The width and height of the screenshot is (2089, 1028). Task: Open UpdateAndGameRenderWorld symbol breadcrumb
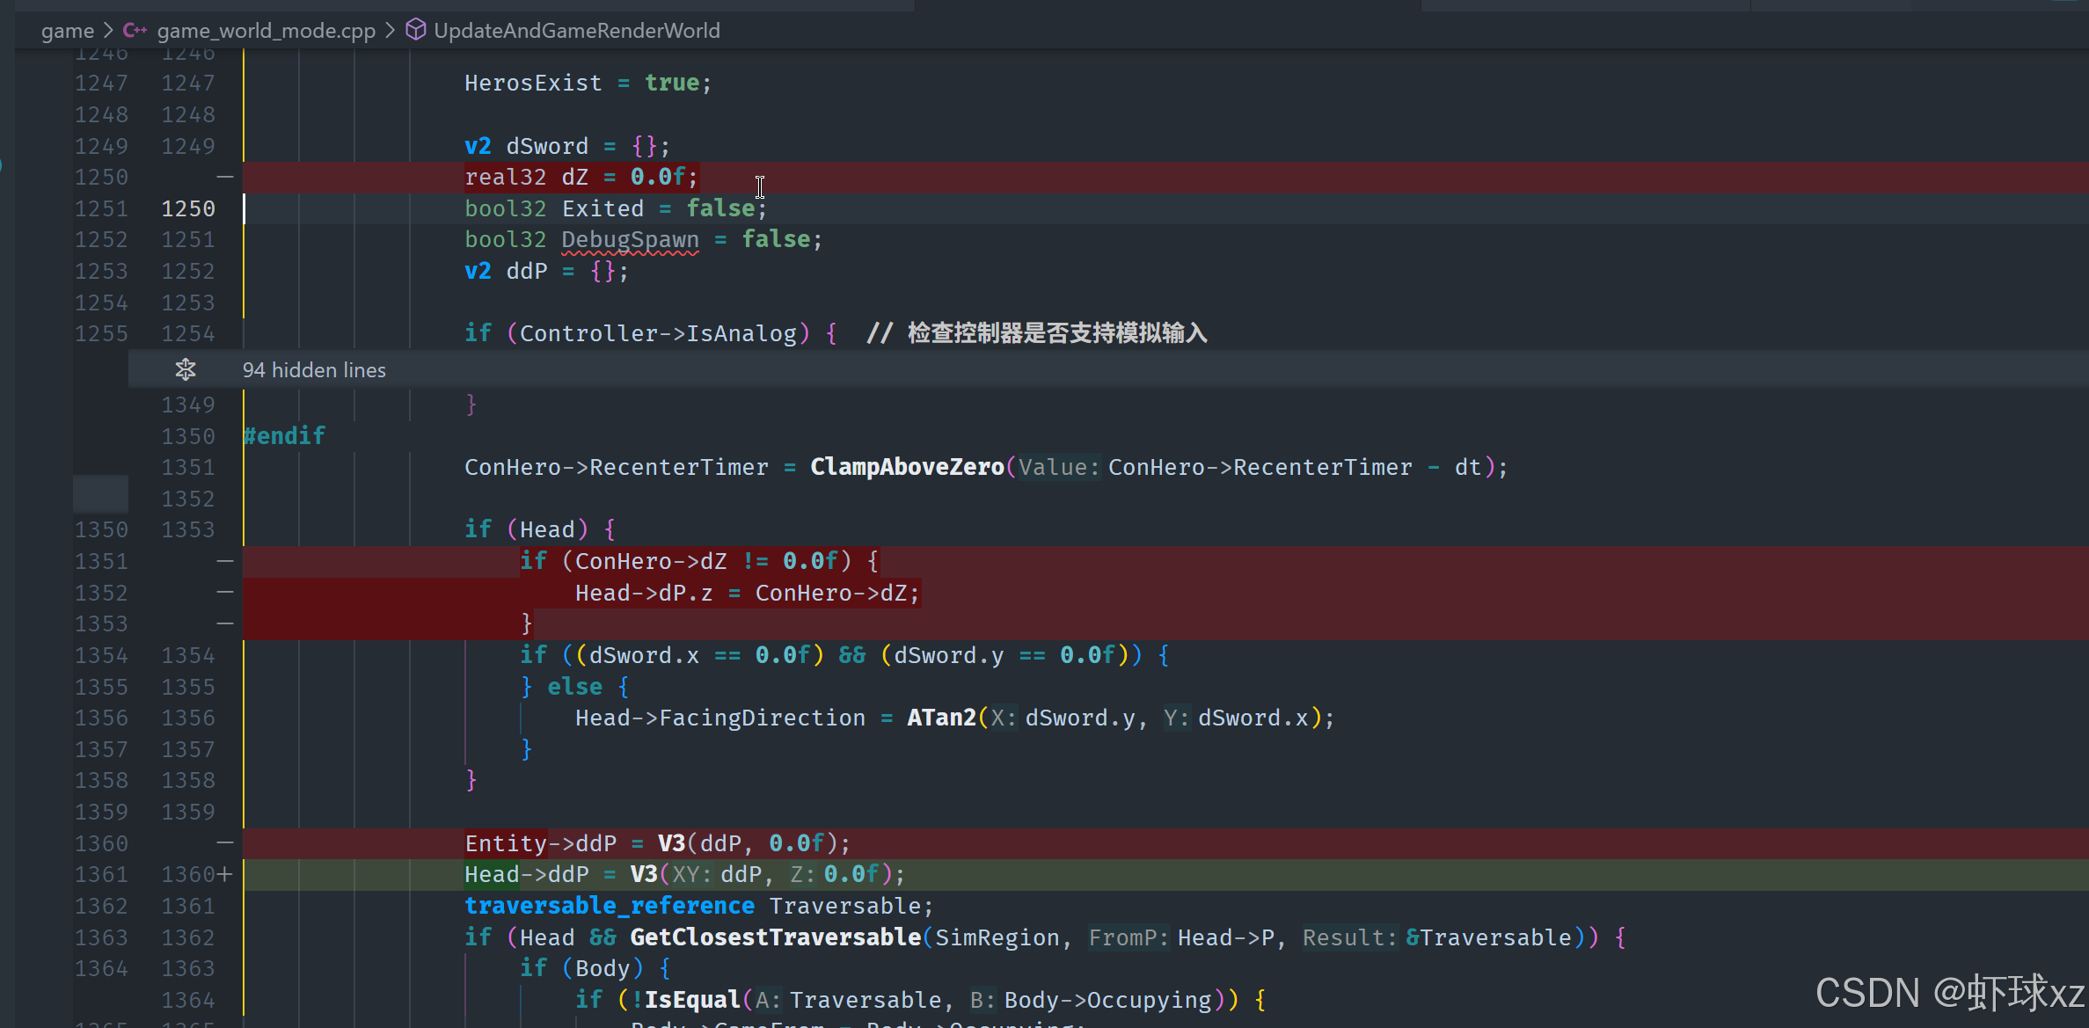(576, 31)
